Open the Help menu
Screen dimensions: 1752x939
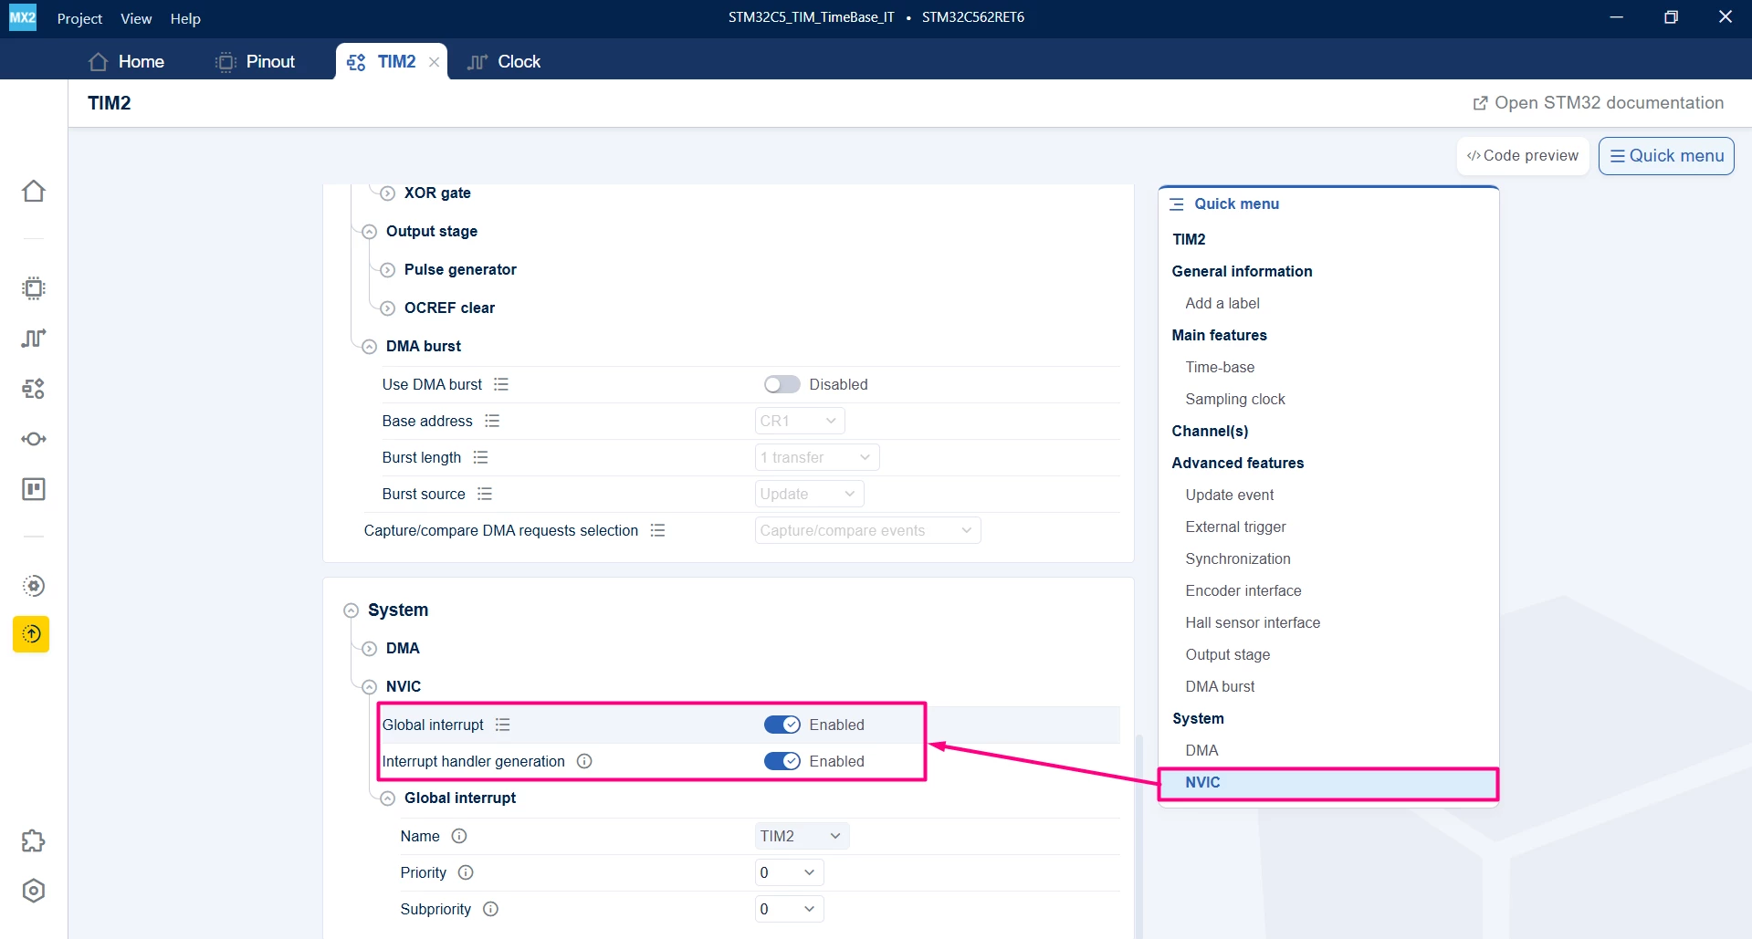[x=185, y=18]
